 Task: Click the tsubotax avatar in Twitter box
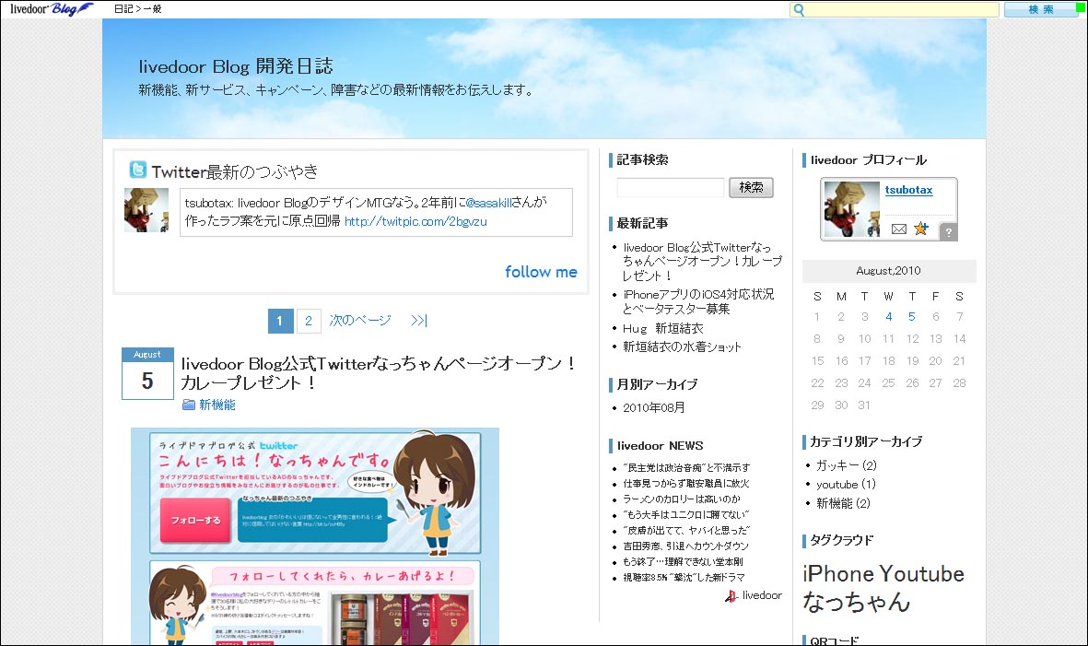click(146, 209)
